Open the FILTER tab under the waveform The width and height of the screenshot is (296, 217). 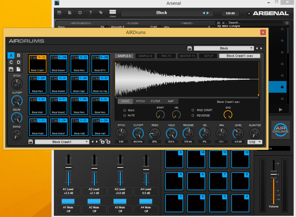click(x=156, y=101)
